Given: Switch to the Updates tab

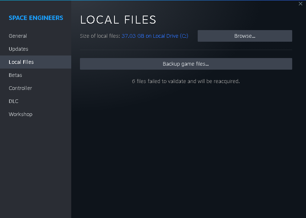Looking at the screenshot, I should [x=19, y=49].
